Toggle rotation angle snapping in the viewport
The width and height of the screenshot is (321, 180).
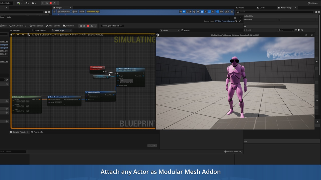coord(209,11)
